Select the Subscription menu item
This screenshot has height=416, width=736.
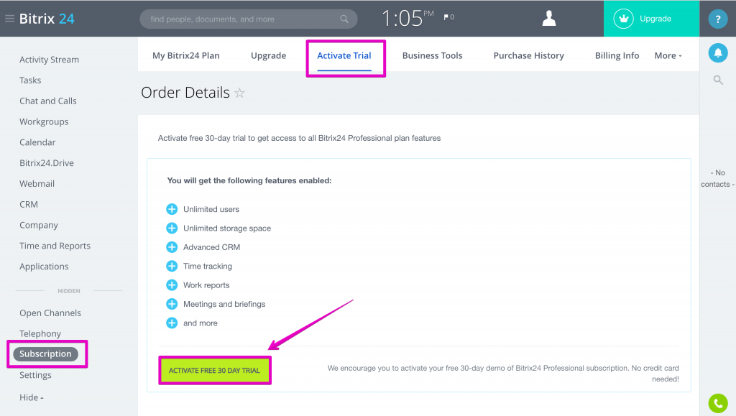(45, 353)
